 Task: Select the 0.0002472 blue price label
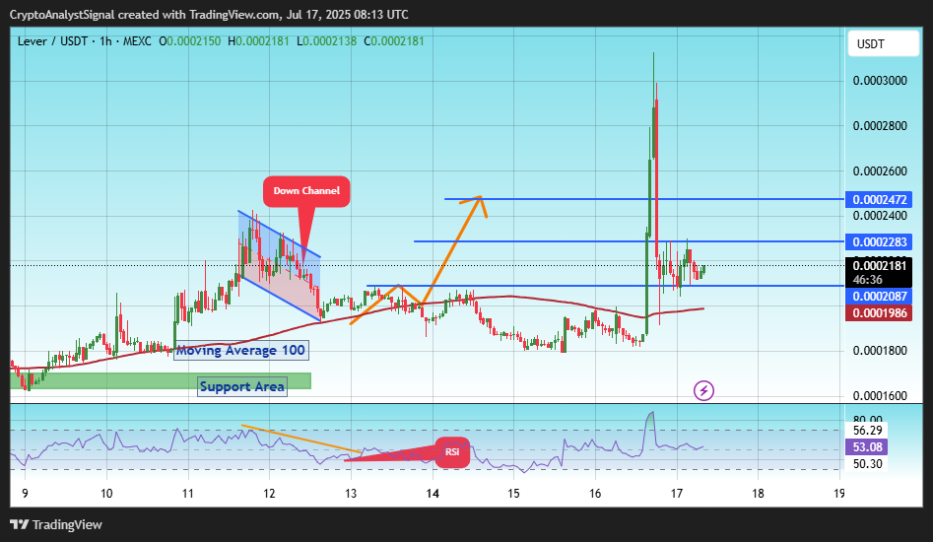click(x=879, y=200)
